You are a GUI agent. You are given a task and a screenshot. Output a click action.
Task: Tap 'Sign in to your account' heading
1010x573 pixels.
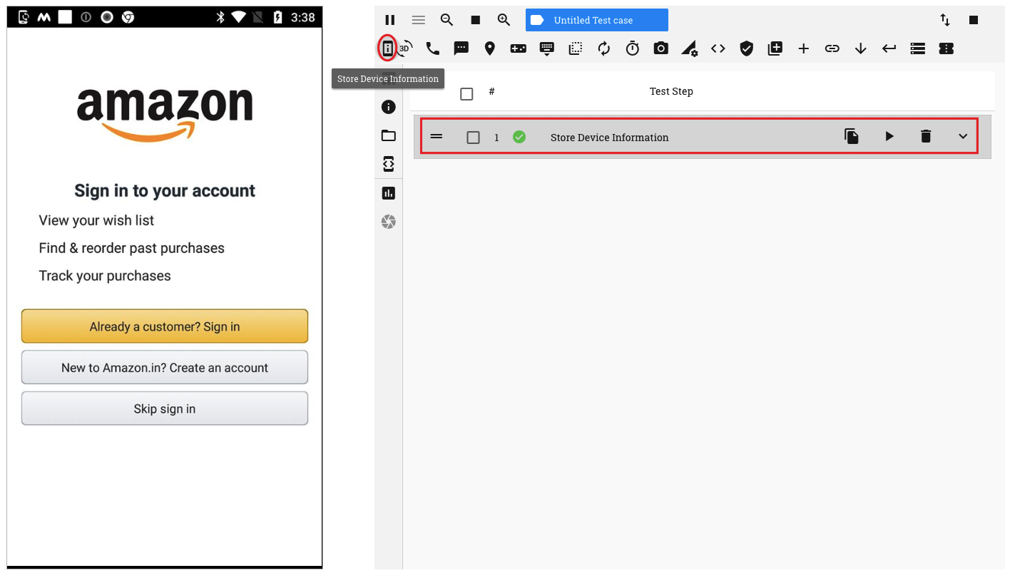165,191
